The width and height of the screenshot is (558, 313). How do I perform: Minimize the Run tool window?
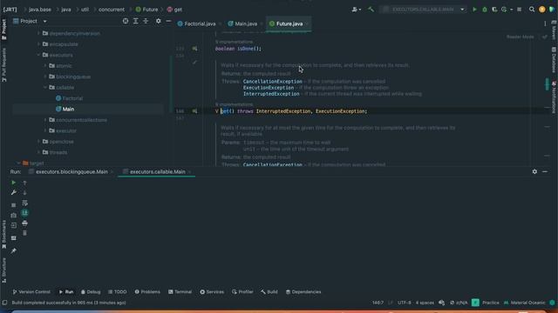point(545,172)
